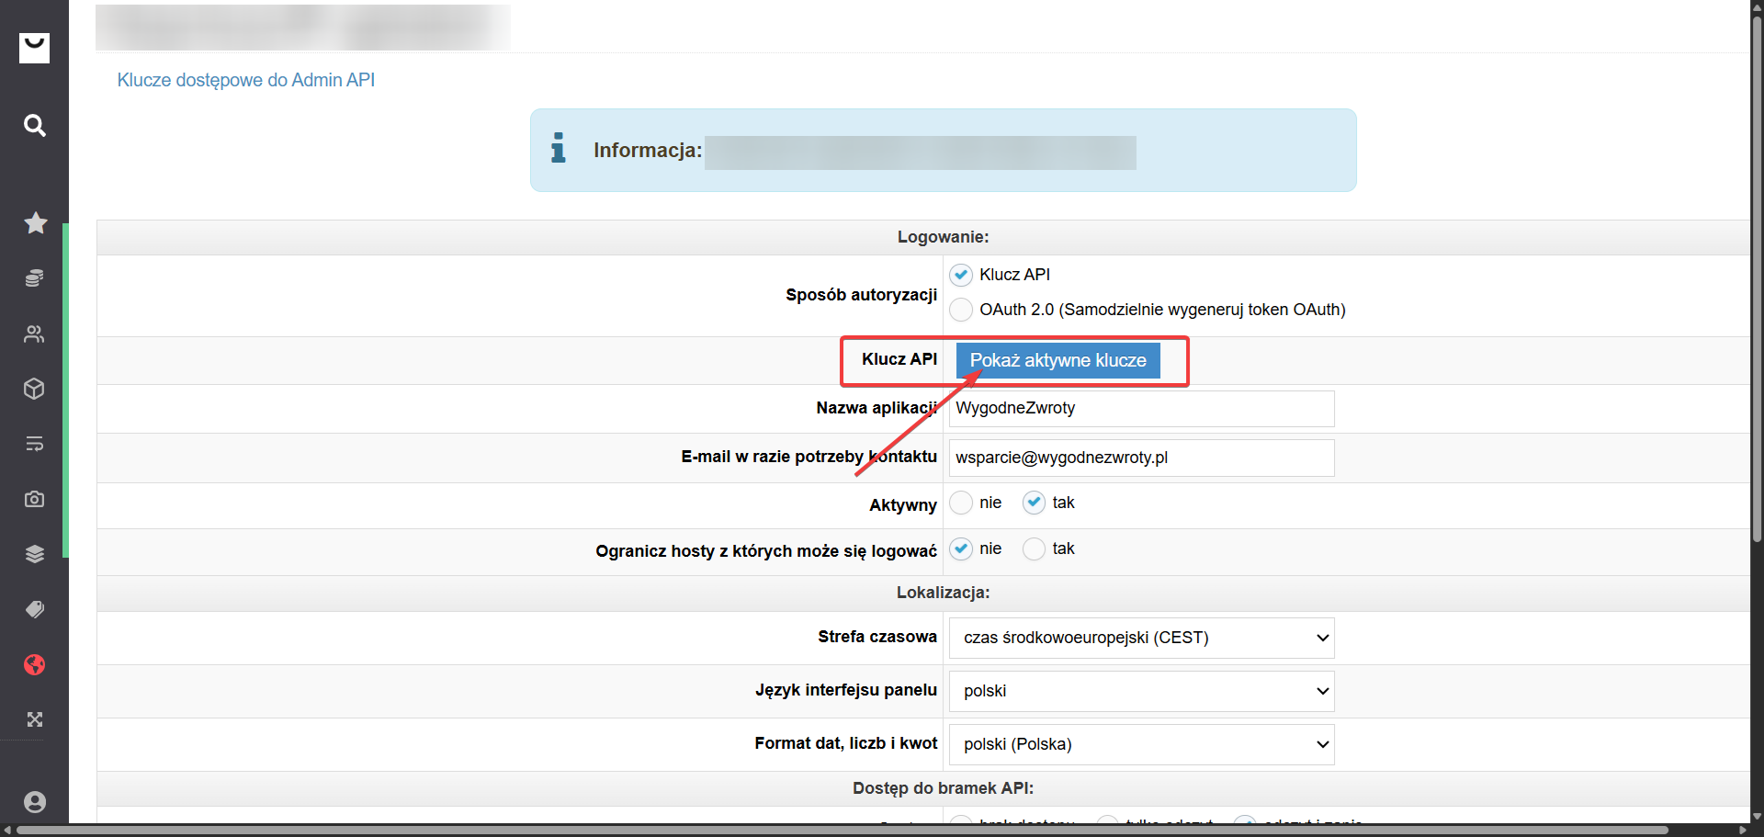This screenshot has width=1764, height=837.
Task: Open Klucze dostępowe do Admin API link
Action: point(245,80)
